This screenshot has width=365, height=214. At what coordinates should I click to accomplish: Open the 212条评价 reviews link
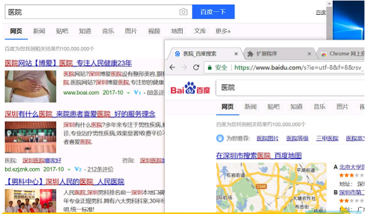(x=100, y=169)
